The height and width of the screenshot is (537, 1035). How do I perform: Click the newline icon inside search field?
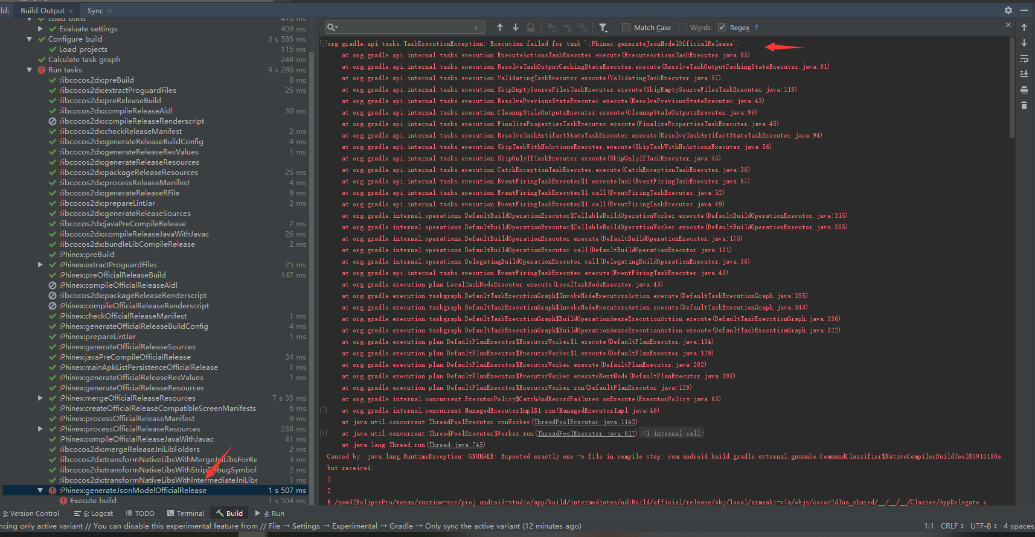coord(479,27)
